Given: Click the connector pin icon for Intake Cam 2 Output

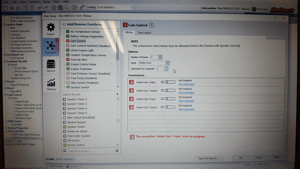Looking at the screenshot, I should [168, 107].
